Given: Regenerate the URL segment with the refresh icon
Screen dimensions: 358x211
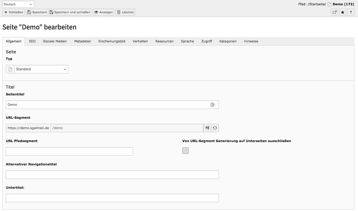Looking at the screenshot, I should [x=215, y=128].
